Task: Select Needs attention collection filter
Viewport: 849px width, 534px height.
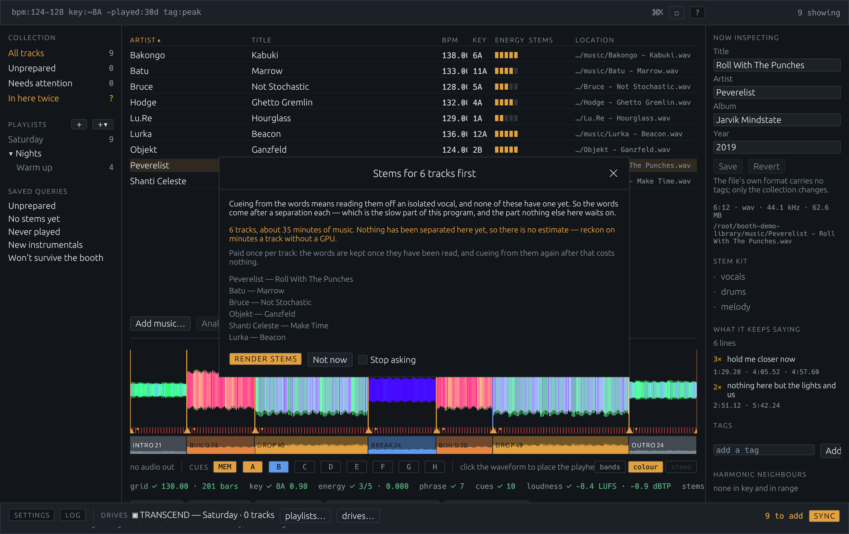Action: (x=61, y=83)
